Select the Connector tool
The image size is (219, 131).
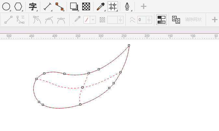tap(59, 6)
